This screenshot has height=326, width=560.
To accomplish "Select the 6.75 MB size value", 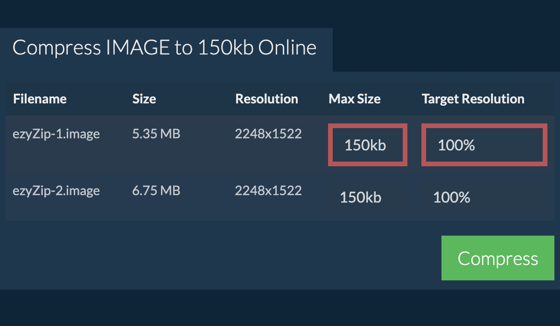I will [x=156, y=190].
